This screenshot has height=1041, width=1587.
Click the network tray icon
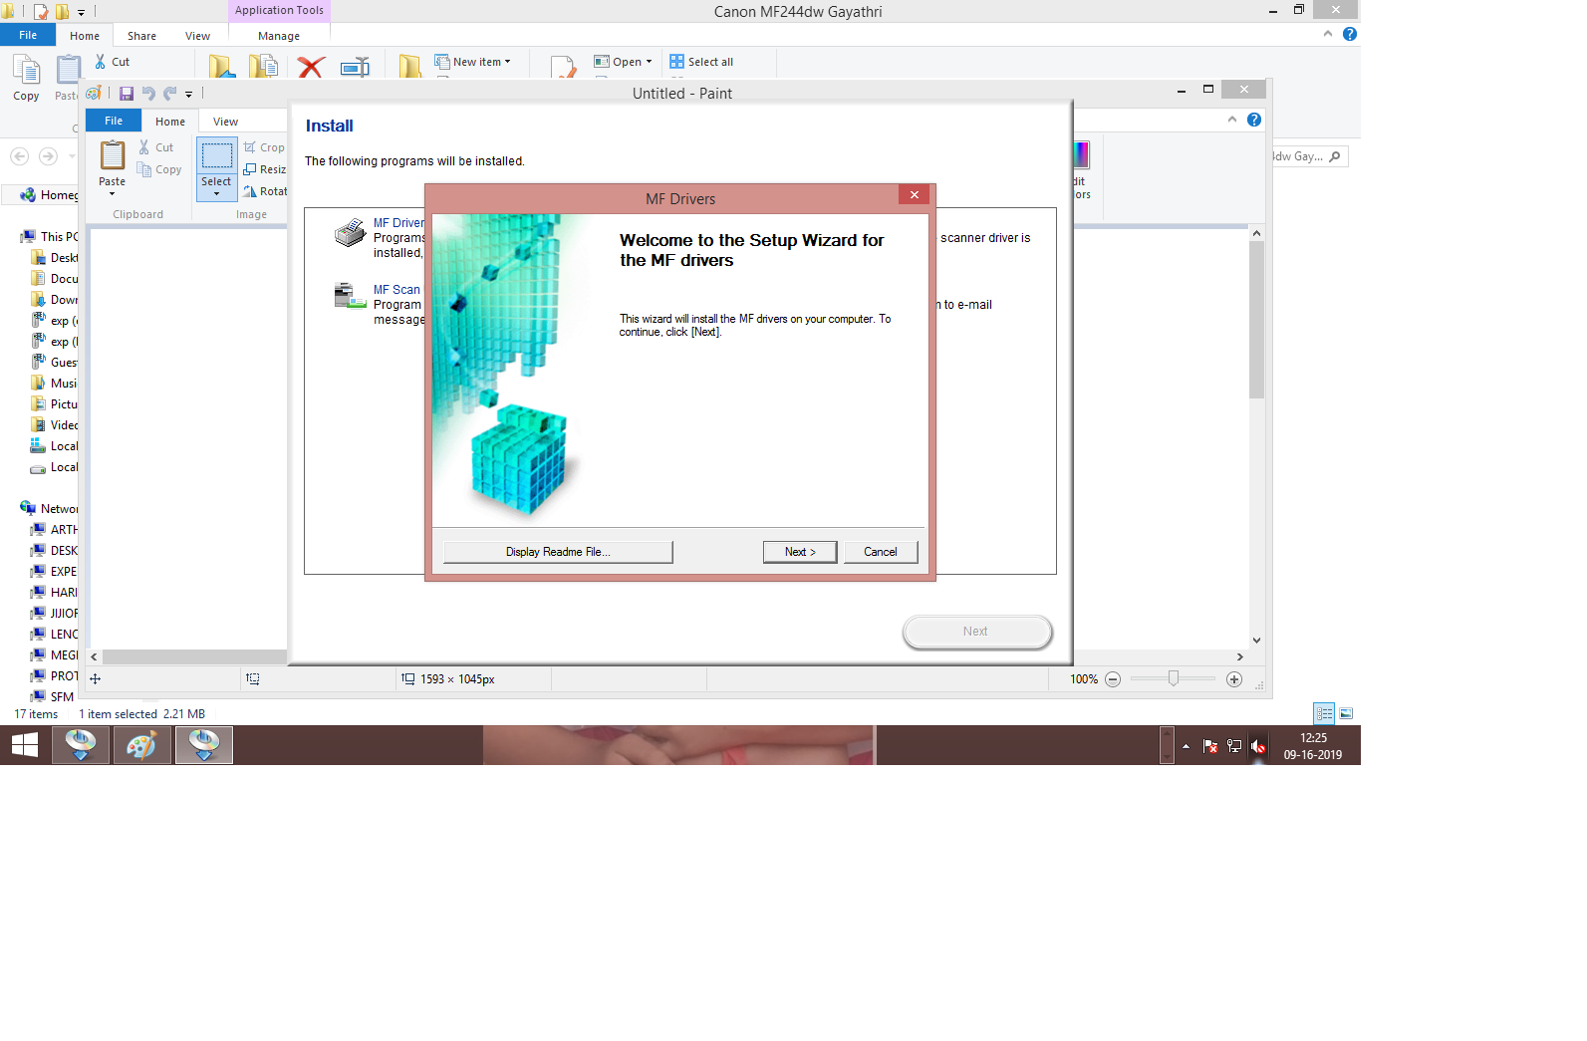(x=1234, y=746)
